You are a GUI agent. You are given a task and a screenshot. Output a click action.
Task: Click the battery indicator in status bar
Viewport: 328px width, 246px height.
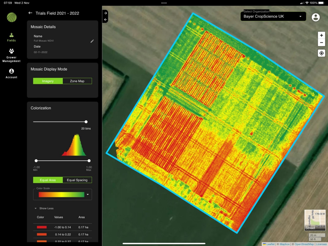321,3
